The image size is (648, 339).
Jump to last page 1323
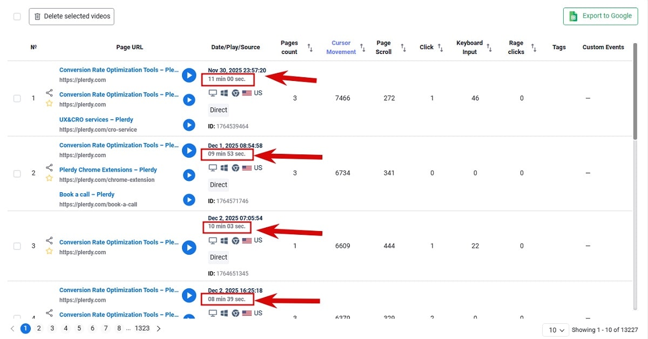142,328
